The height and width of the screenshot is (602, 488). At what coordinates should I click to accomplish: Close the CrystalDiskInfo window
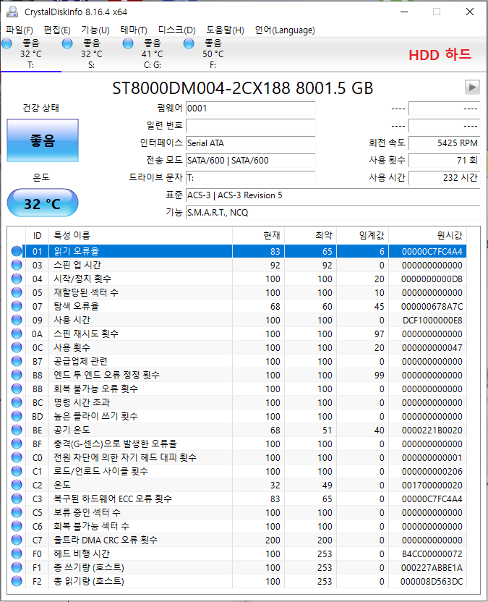[x=470, y=12]
